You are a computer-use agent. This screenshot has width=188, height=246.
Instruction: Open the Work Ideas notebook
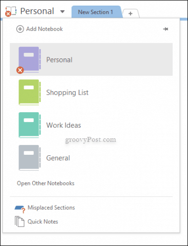click(x=91, y=125)
